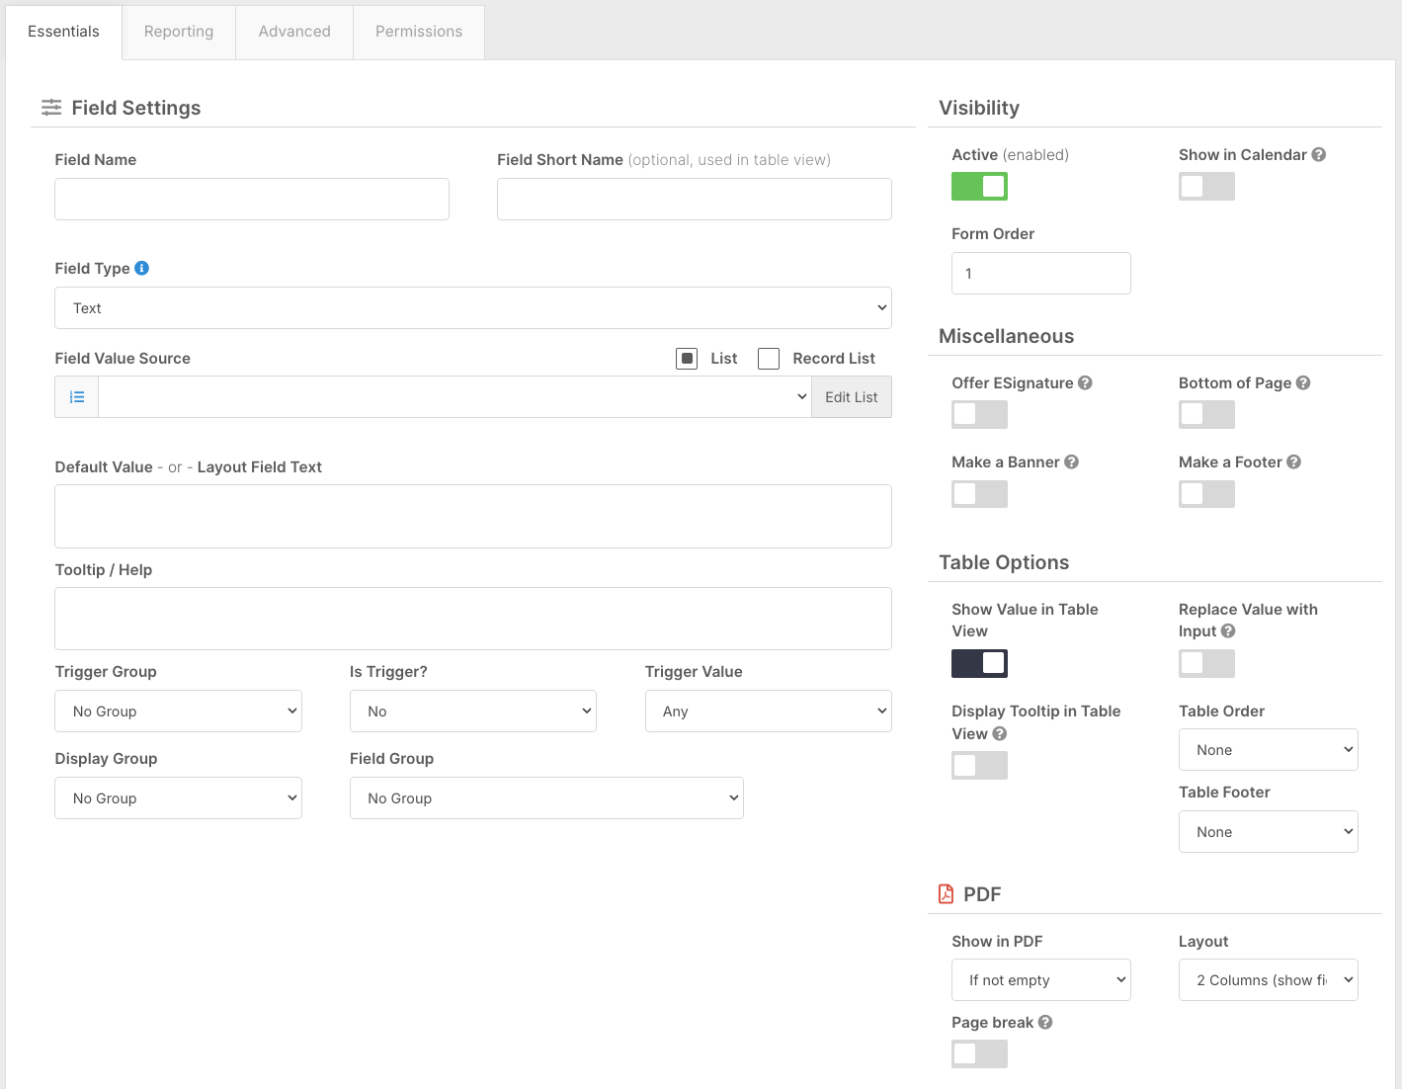Click the Field Type info icon
1402x1089 pixels.
click(x=141, y=268)
